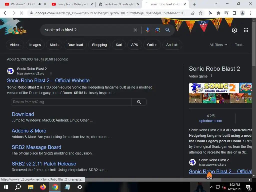This screenshot has height=192, width=256.
Task: Switch to the Windows 10 OOBE tab
Action: tap(23, 4)
